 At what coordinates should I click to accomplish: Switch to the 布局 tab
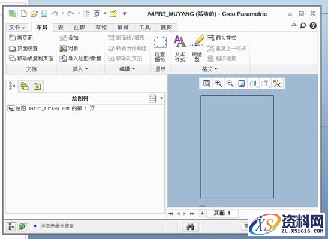tap(42, 28)
